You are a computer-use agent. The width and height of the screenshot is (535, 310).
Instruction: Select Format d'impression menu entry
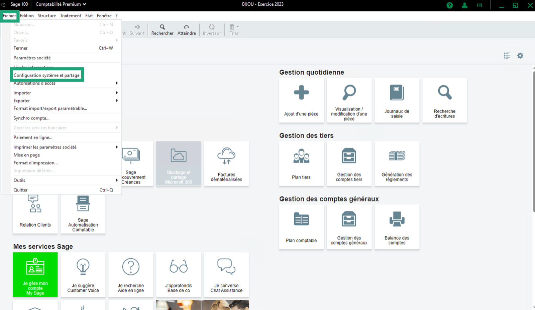coord(66,163)
